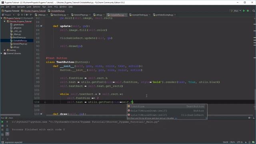Select ClickableRect.py in project tree

point(19,41)
